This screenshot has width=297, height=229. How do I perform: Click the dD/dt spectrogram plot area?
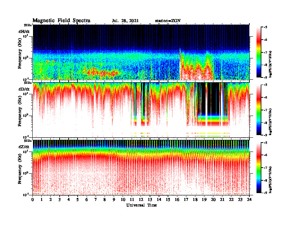(141, 110)
